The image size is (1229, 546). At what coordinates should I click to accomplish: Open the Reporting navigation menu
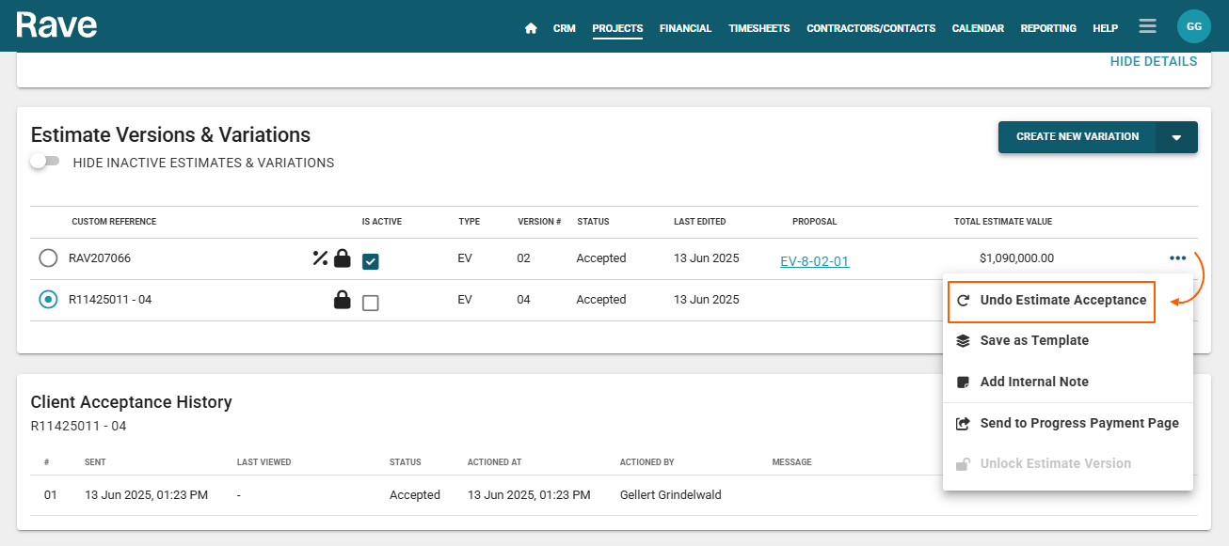point(1048,28)
